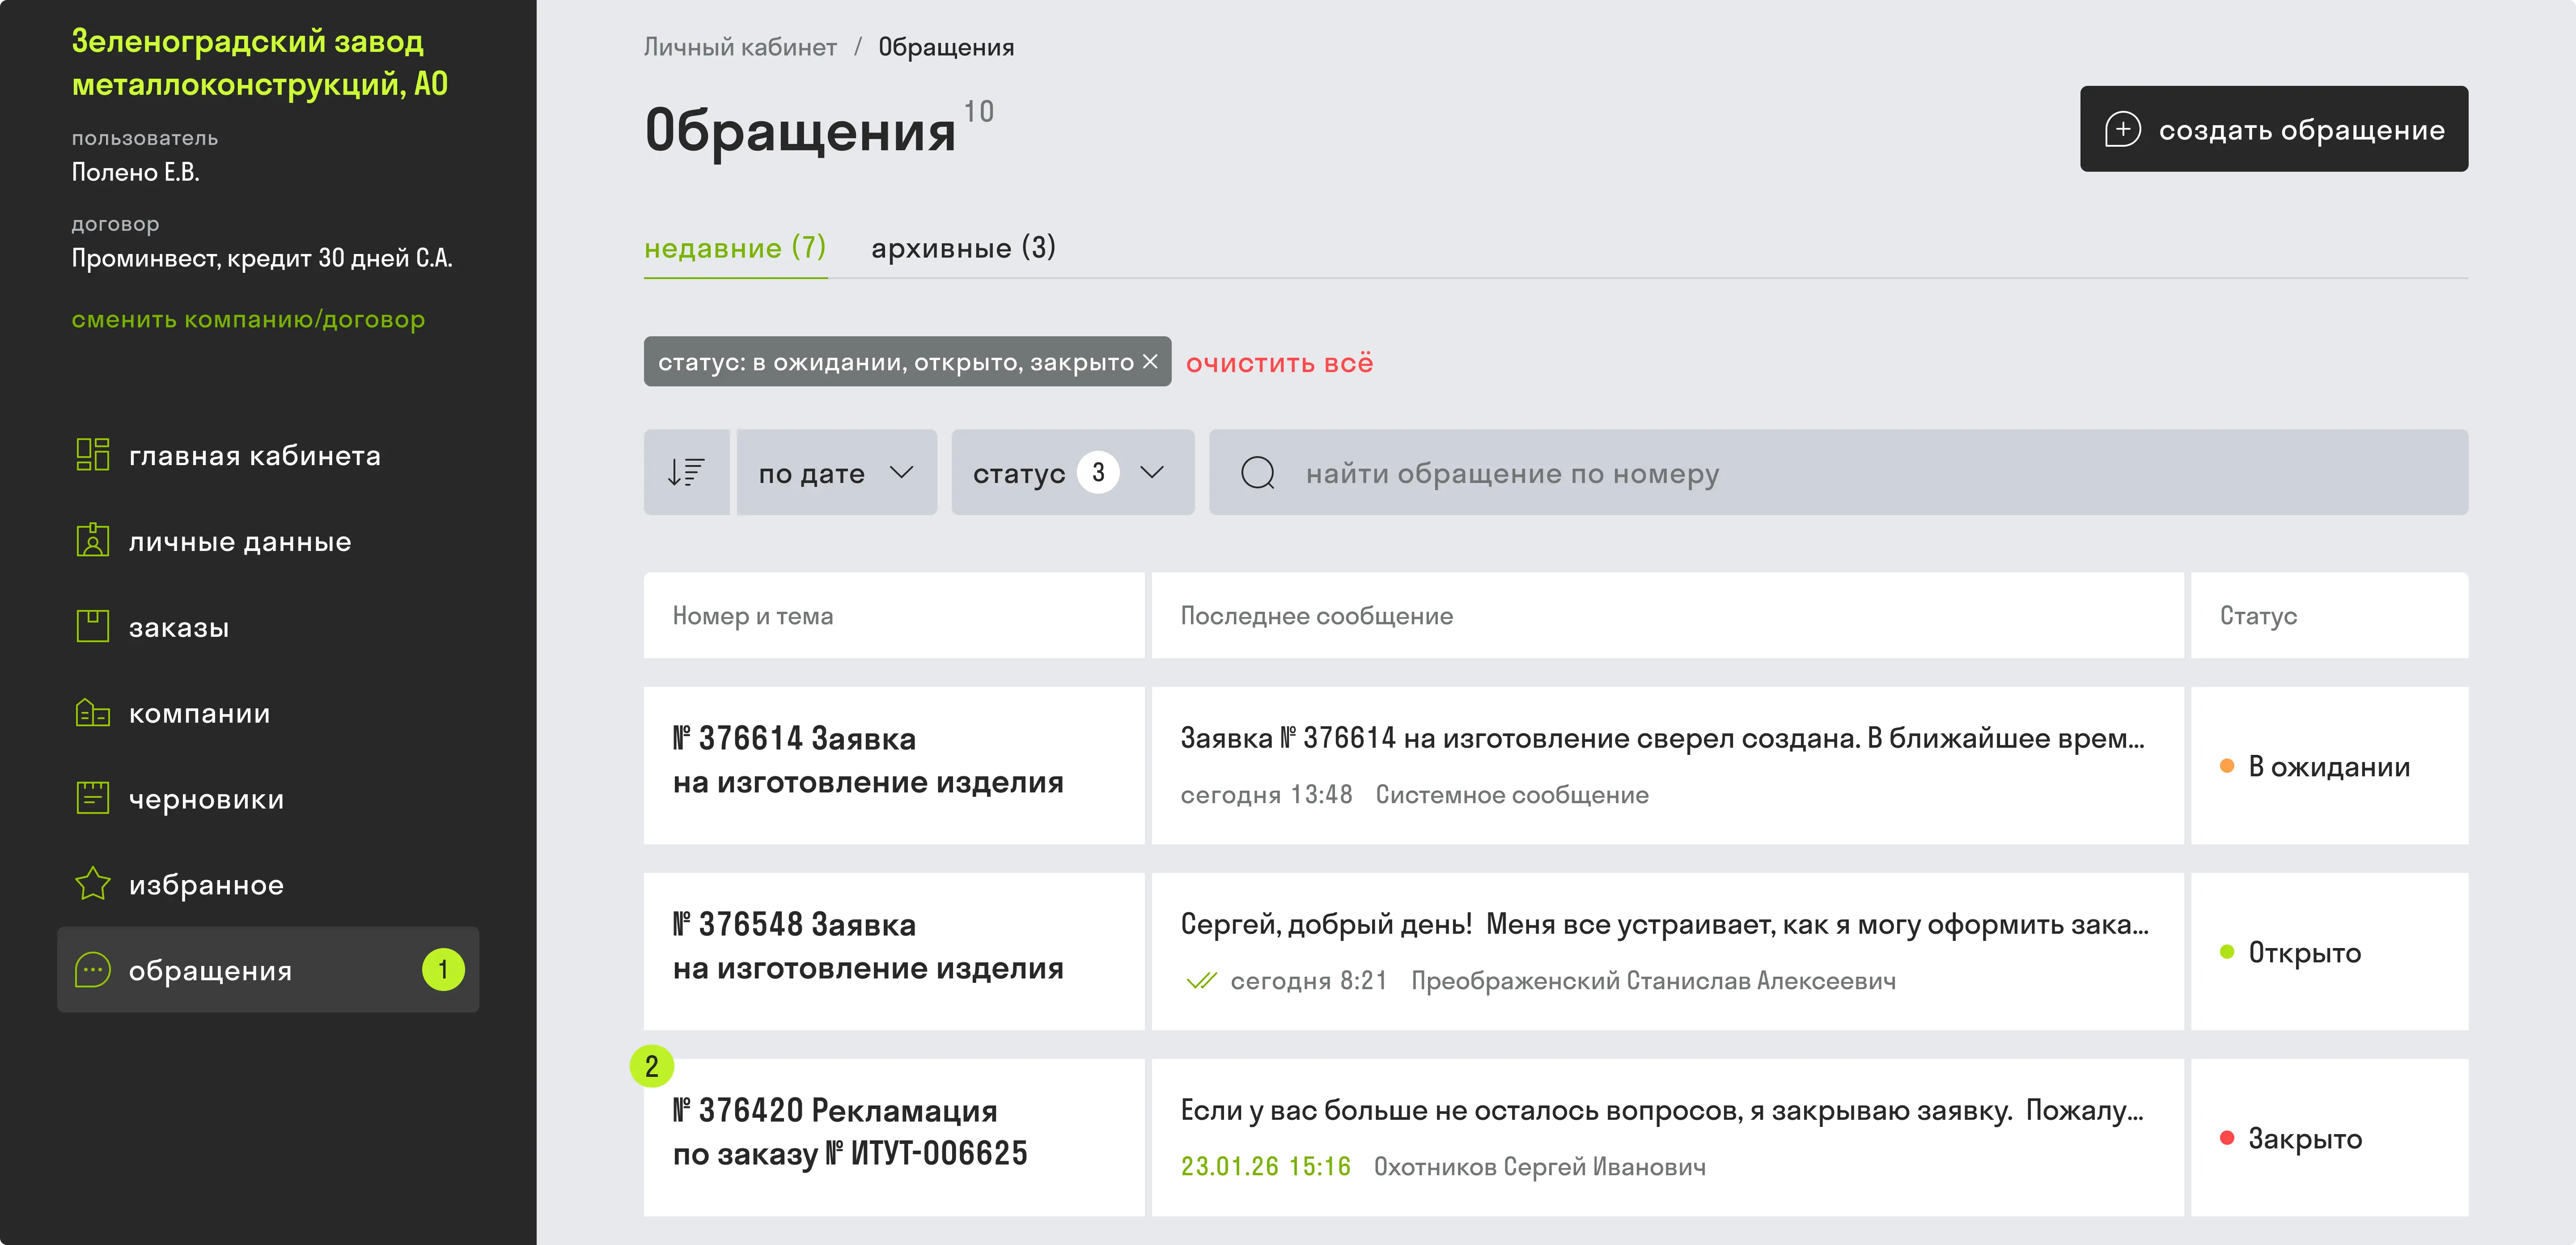
Task: Click user name Полено Е.В.
Action: coord(135,172)
